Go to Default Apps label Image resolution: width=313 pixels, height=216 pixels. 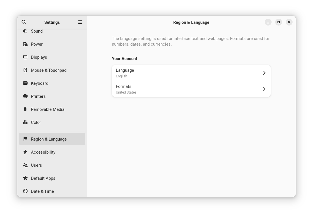click(43, 178)
